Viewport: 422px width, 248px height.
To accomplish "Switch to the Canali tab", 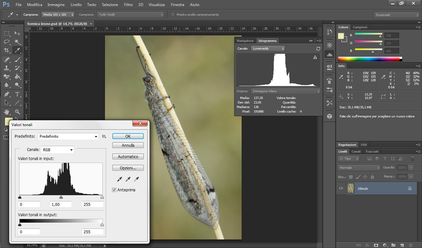I will click(x=356, y=151).
